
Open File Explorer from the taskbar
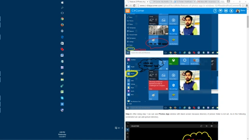click(62, 80)
